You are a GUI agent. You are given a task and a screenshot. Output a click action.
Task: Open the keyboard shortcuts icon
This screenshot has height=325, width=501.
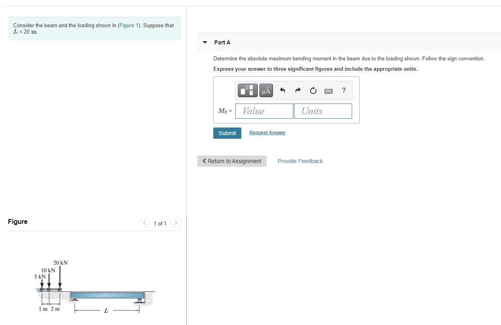point(328,91)
